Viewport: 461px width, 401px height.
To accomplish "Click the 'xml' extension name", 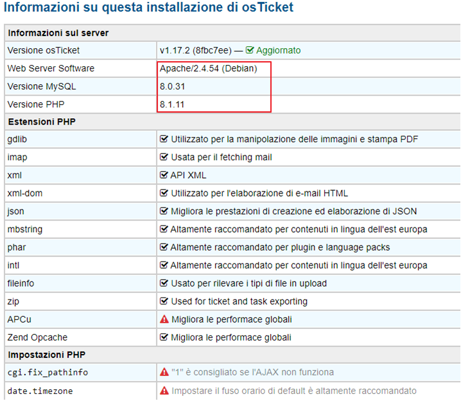I will point(14,175).
